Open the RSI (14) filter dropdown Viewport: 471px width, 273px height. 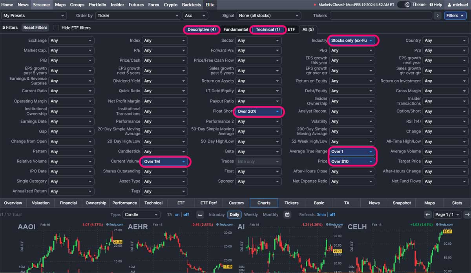coord(445,121)
